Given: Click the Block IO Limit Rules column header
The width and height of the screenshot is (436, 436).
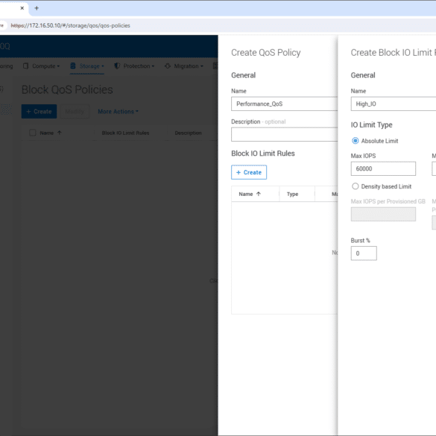Looking at the screenshot, I should click(125, 133).
